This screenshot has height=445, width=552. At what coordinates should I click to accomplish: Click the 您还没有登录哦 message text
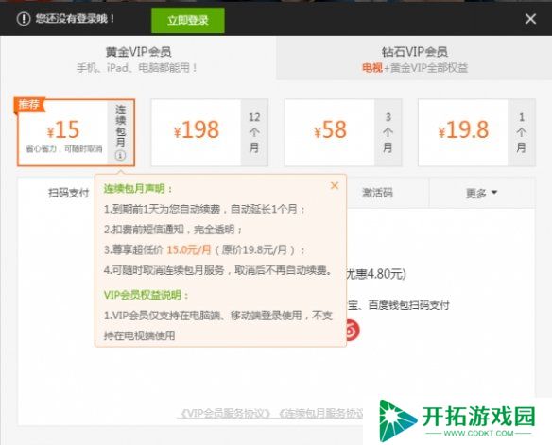click(75, 19)
